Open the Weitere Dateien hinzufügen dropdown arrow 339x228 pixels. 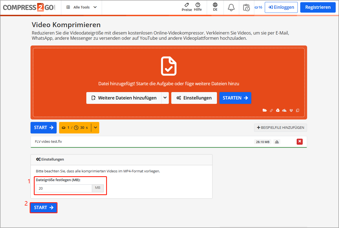[165, 98]
